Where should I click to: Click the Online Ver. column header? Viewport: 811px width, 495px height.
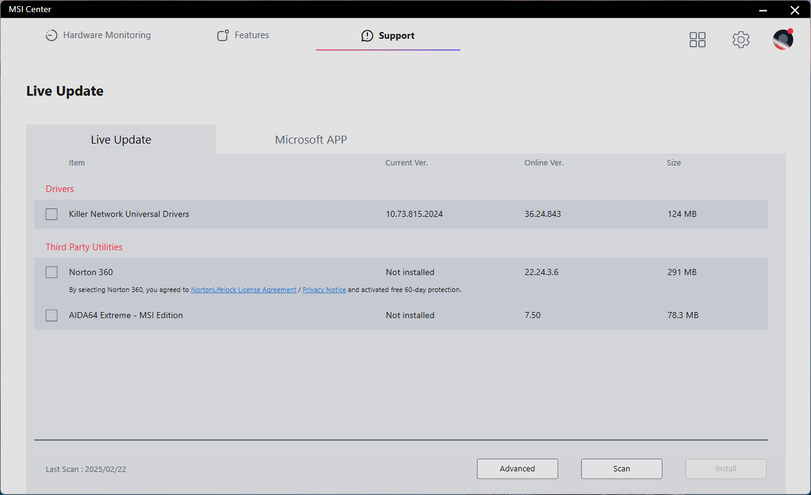(544, 163)
